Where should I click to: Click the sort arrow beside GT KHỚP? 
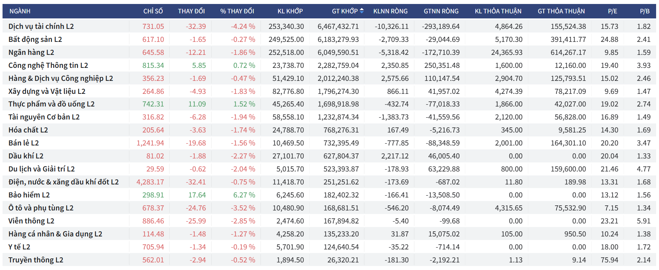pyautogui.click(x=361, y=11)
